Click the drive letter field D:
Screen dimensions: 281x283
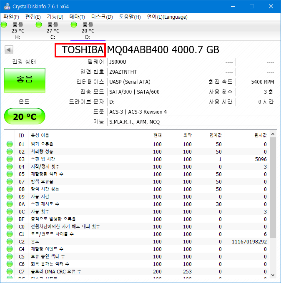pos(145,102)
